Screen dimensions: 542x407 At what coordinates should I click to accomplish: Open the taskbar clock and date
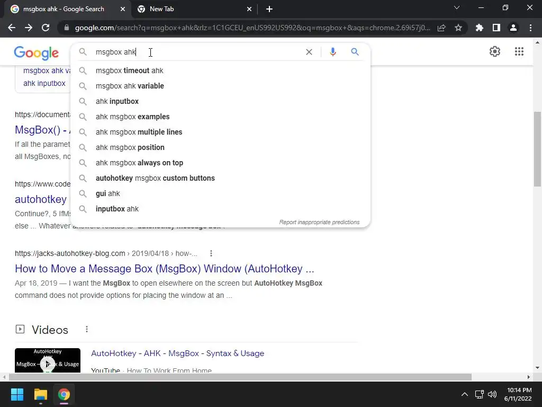[x=518, y=394]
